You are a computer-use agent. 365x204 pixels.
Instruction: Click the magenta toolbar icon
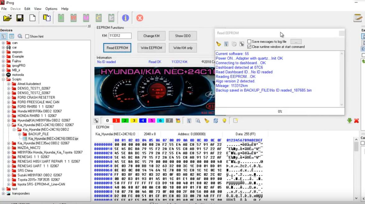(86, 18)
